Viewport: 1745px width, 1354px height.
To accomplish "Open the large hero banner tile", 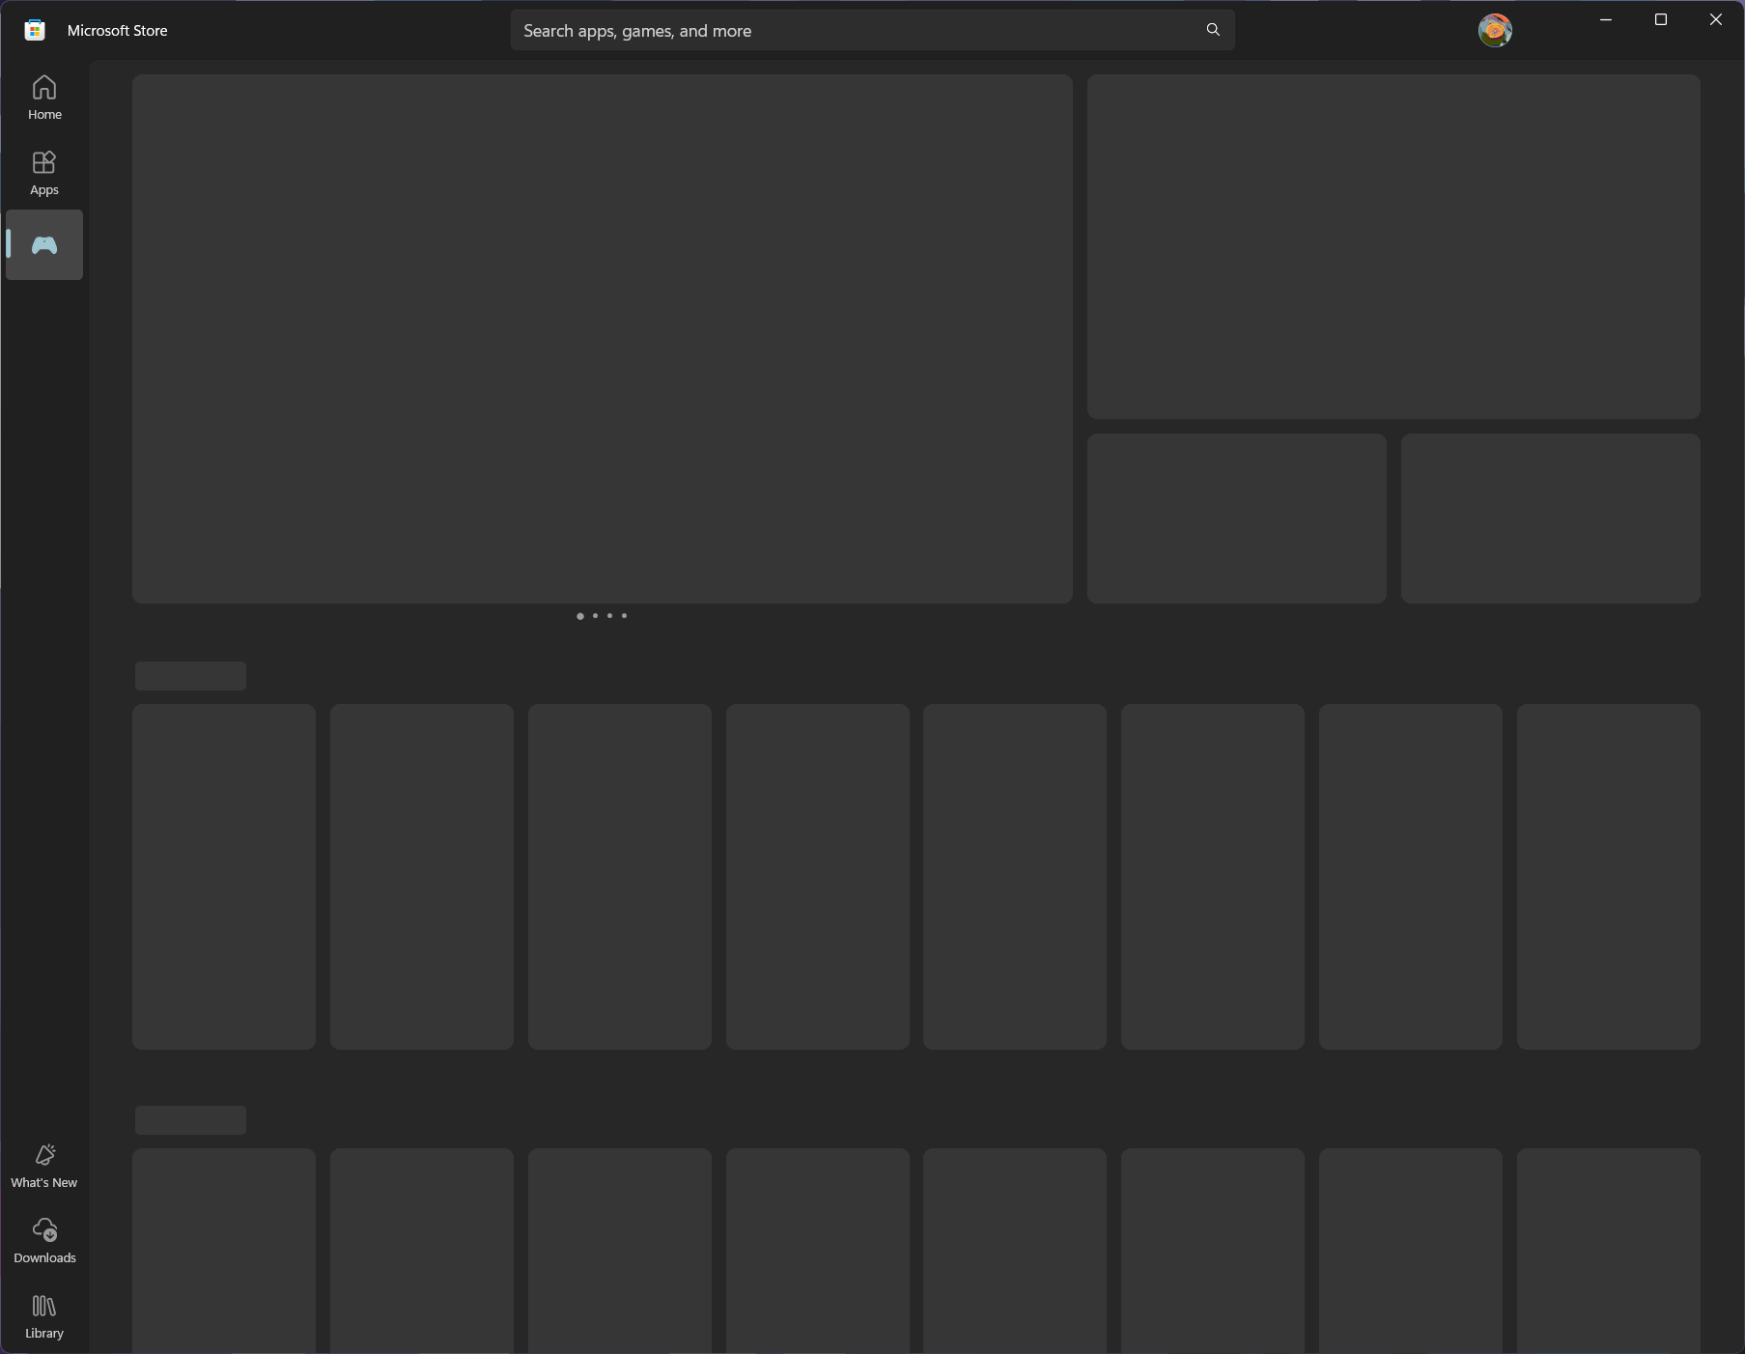I will [x=602, y=338].
